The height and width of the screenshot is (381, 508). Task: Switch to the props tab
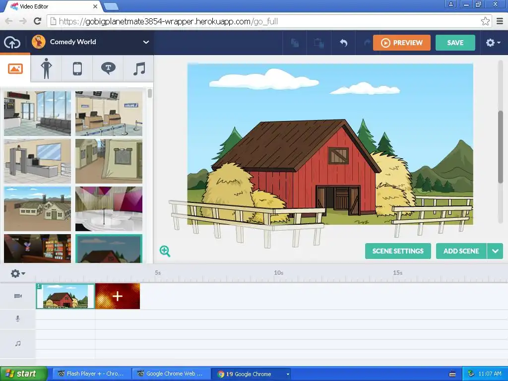(x=77, y=68)
